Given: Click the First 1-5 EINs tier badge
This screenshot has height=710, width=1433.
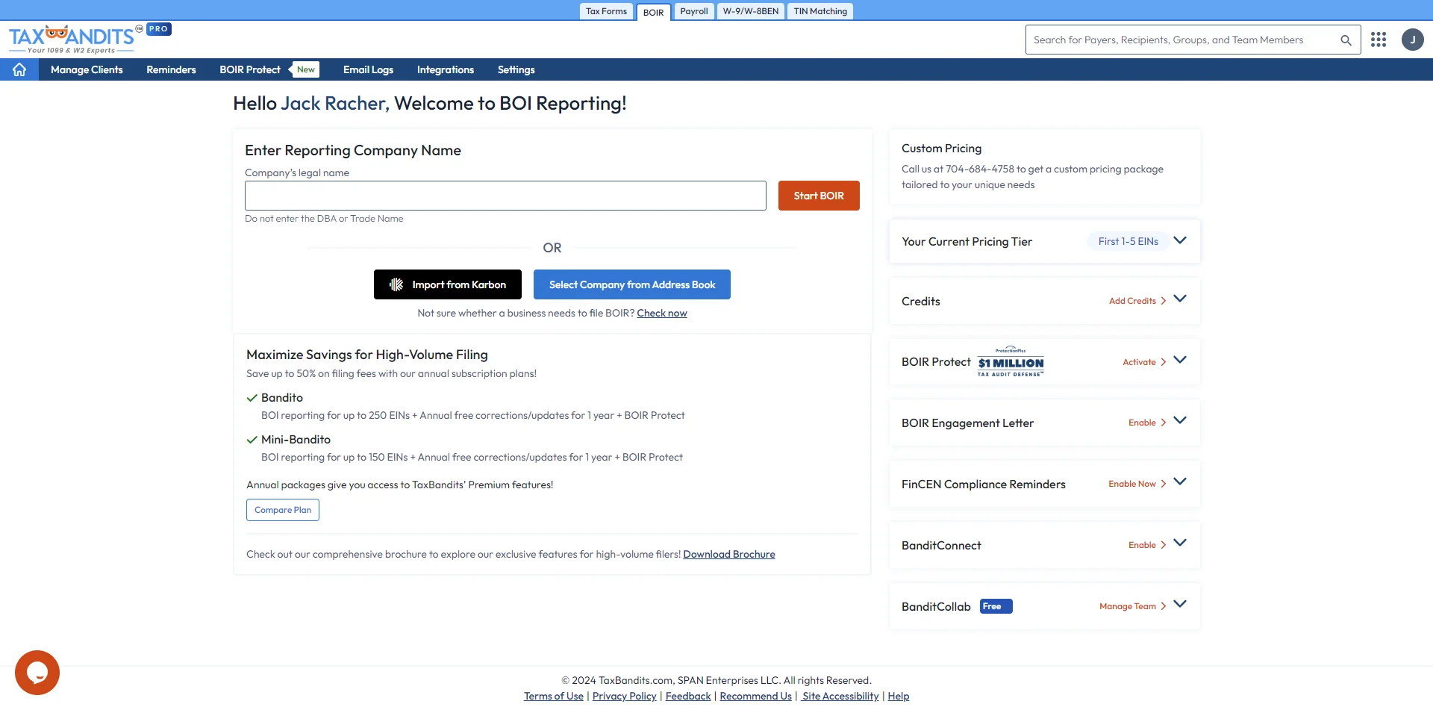Looking at the screenshot, I should [x=1128, y=241].
